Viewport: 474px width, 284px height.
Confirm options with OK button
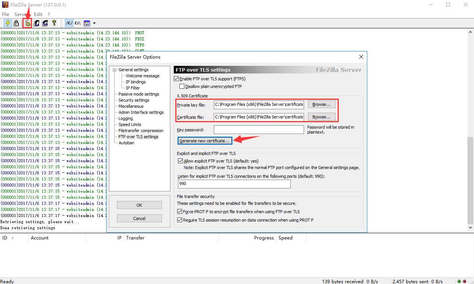[x=139, y=205]
